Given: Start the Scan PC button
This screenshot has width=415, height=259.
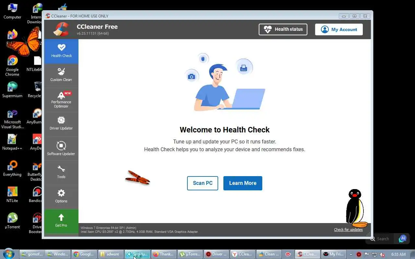Looking at the screenshot, I should pos(203,183).
